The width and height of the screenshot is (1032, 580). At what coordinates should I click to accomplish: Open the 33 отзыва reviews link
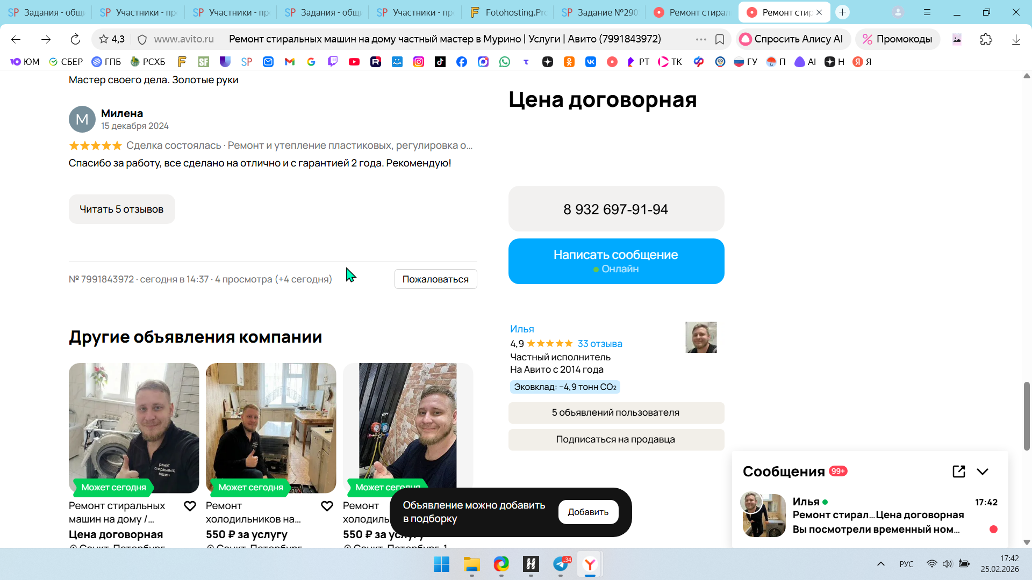(x=600, y=344)
